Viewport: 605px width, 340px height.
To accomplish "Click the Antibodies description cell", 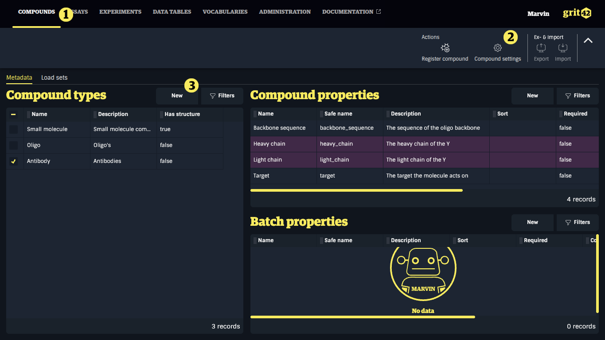I will pos(124,161).
